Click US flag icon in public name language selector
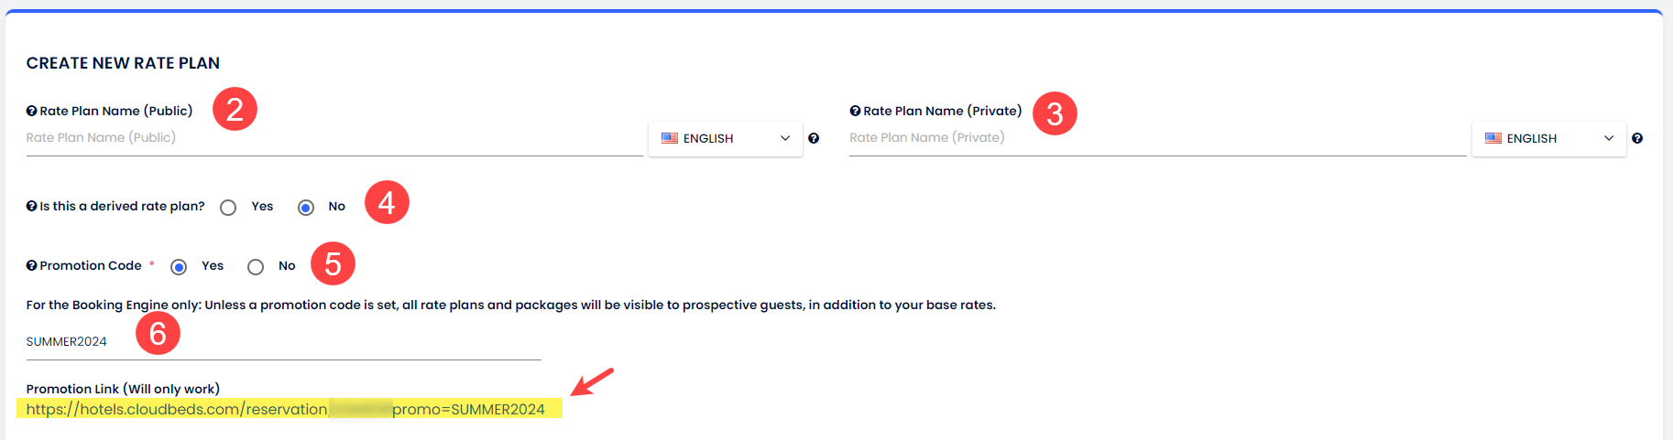1673x440 pixels. click(x=670, y=138)
